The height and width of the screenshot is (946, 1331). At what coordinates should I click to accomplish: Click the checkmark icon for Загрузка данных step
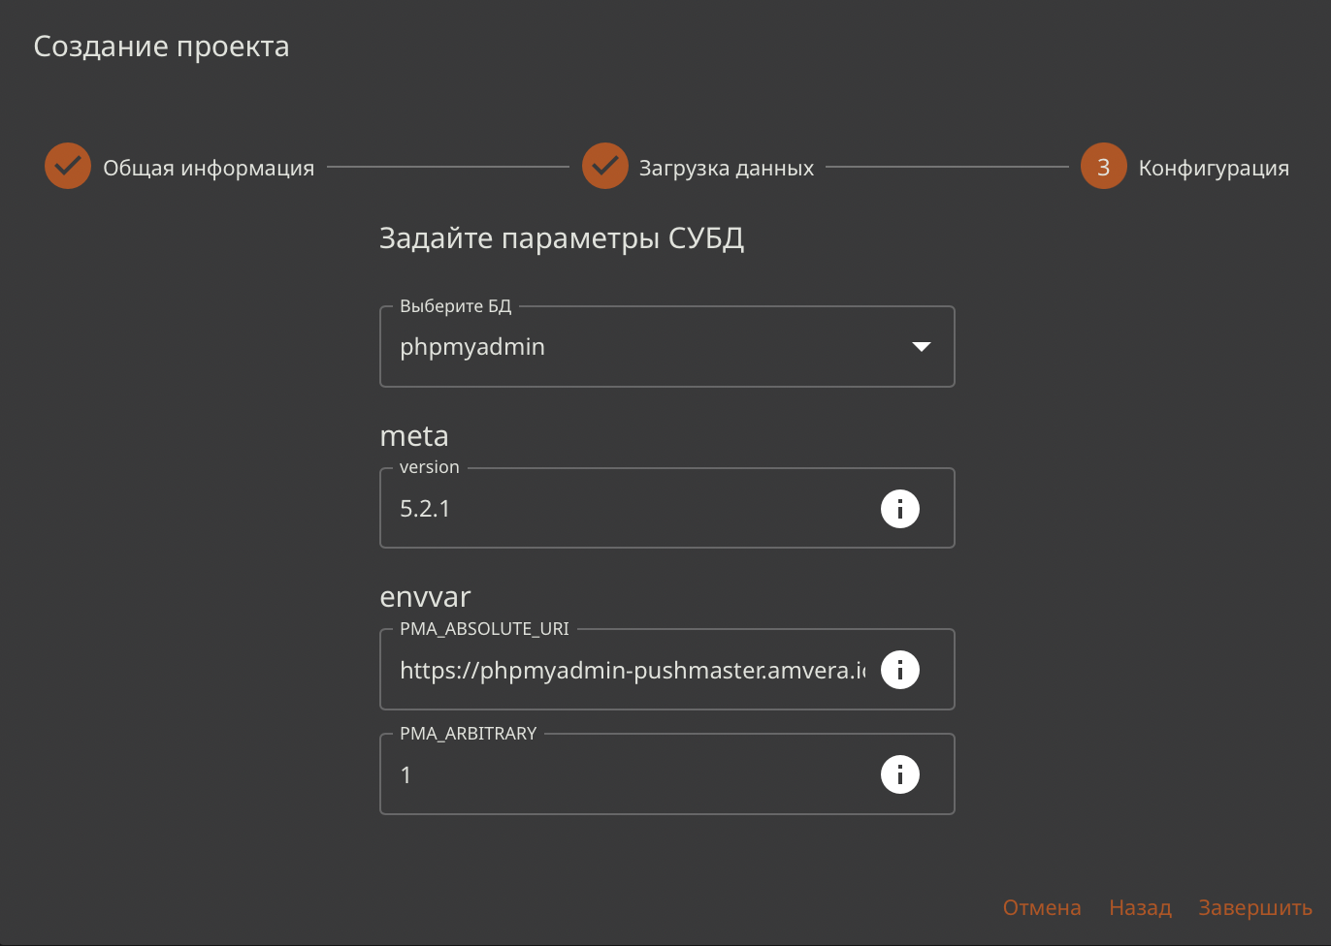click(605, 166)
